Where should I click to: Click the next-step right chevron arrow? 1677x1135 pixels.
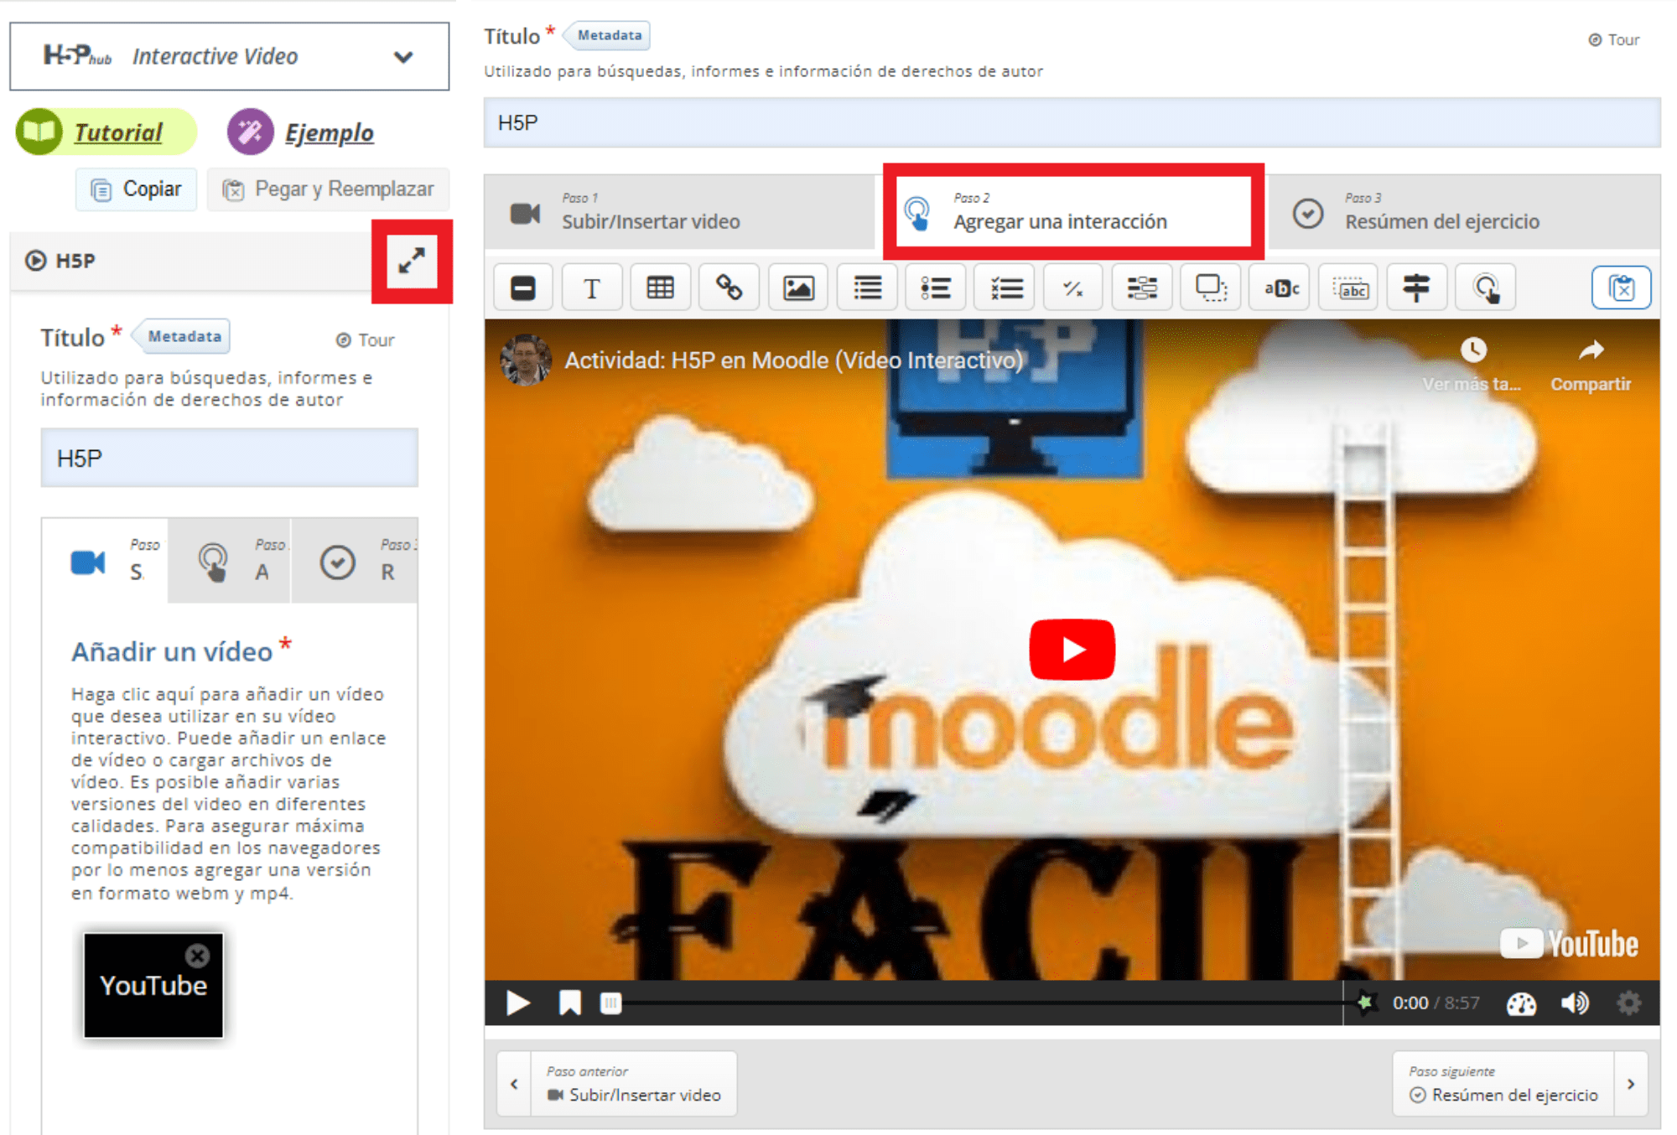(1631, 1084)
